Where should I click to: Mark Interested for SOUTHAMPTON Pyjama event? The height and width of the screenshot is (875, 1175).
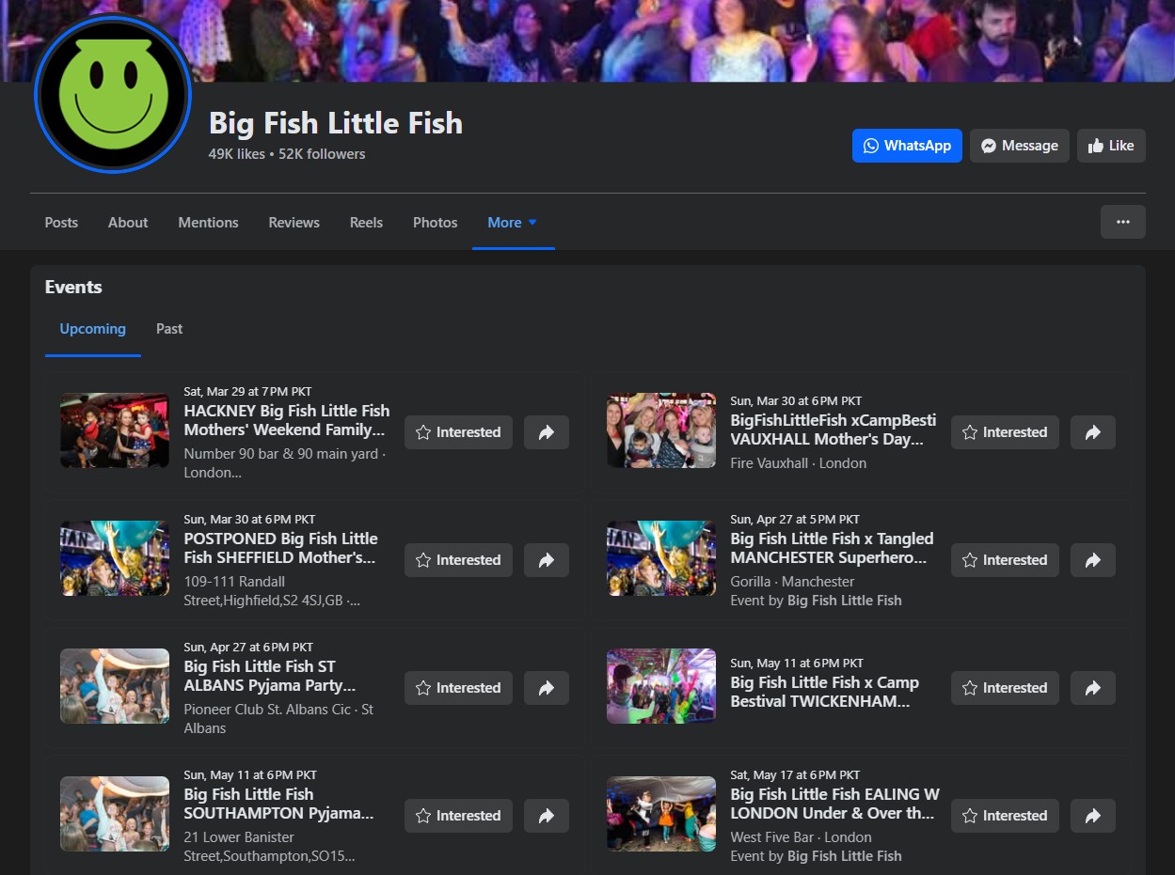pyautogui.click(x=459, y=816)
